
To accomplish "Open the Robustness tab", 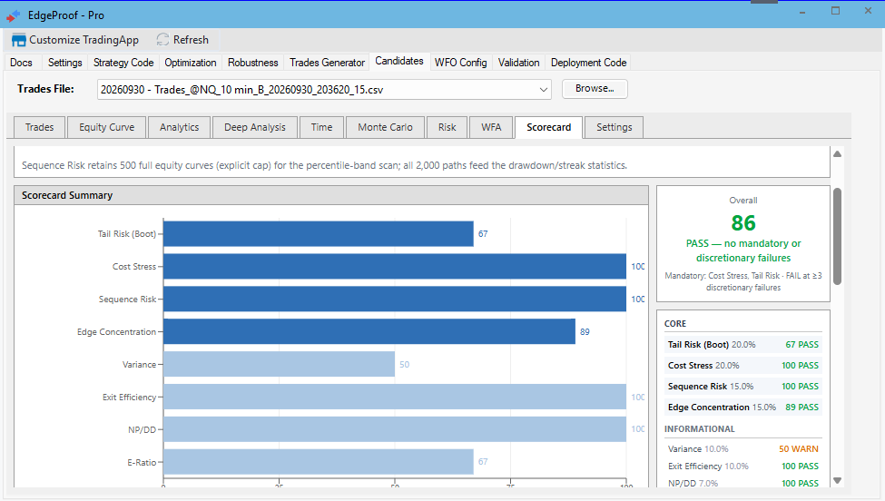I will [x=253, y=63].
